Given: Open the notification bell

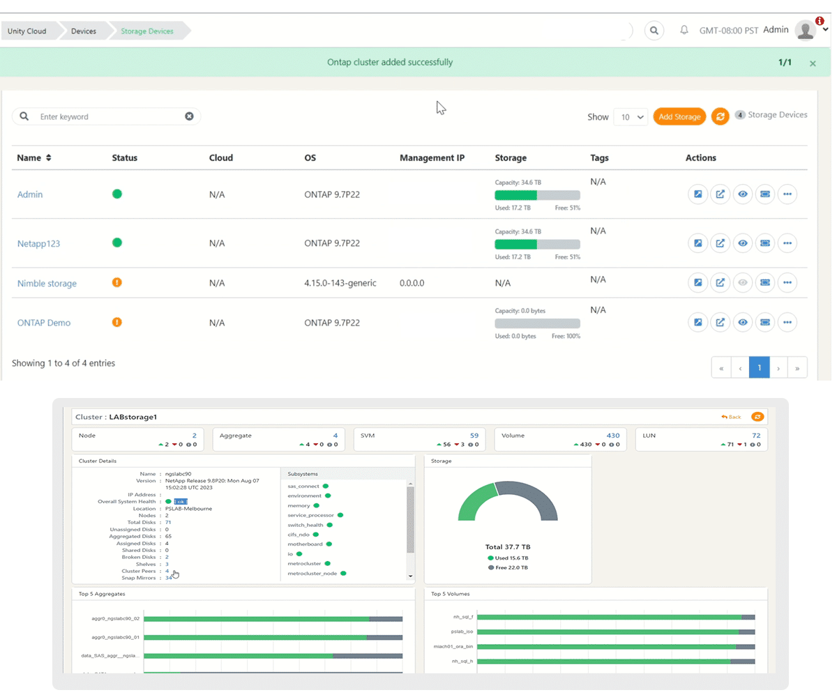Looking at the screenshot, I should [684, 31].
